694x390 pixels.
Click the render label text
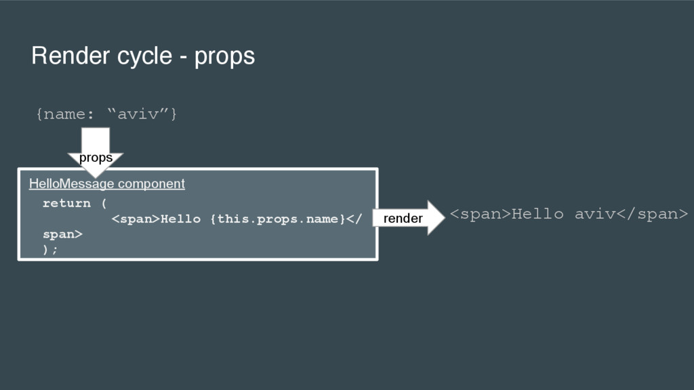403,219
